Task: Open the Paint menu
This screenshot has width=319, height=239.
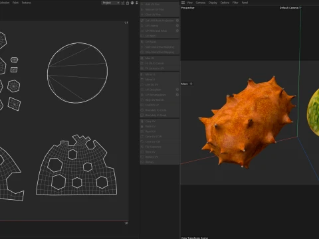Action: [15, 3]
